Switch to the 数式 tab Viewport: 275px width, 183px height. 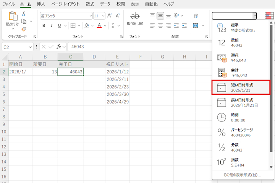90,4
